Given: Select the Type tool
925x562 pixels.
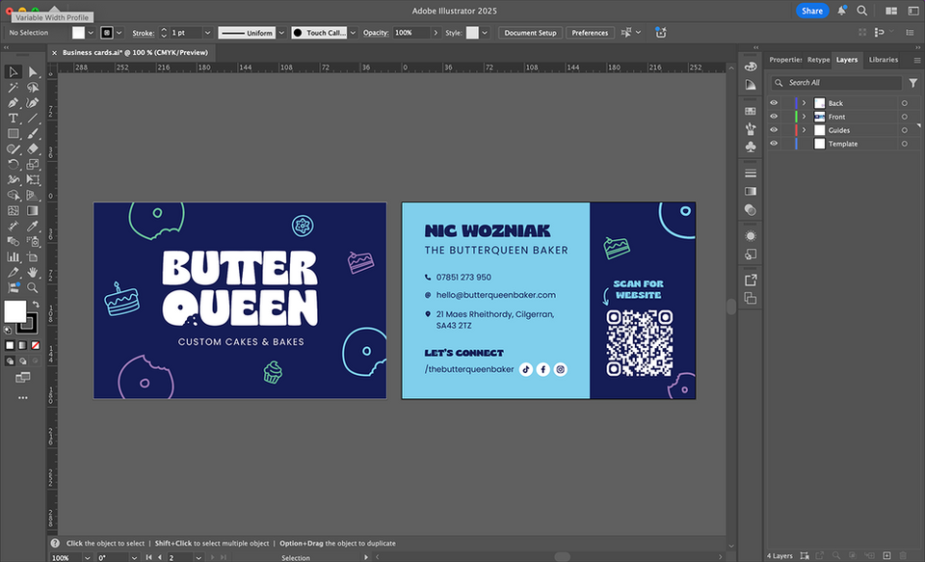Looking at the screenshot, I should coord(13,118).
